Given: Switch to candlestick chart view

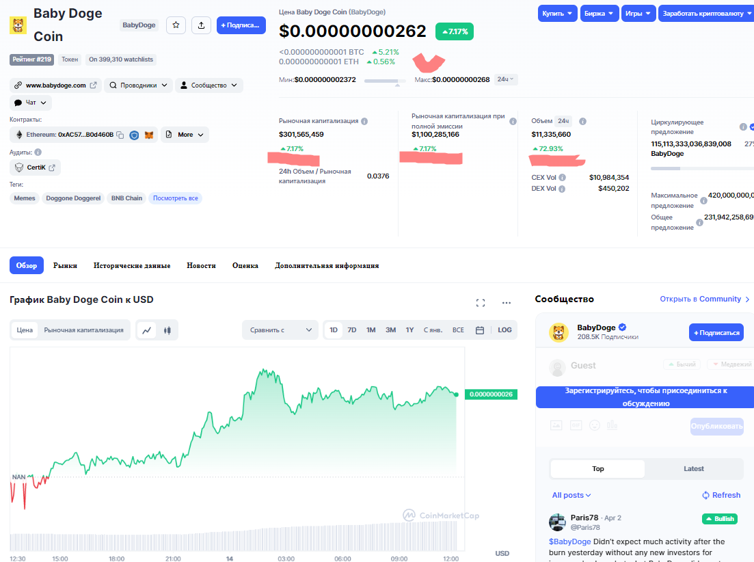Looking at the screenshot, I should tap(167, 330).
